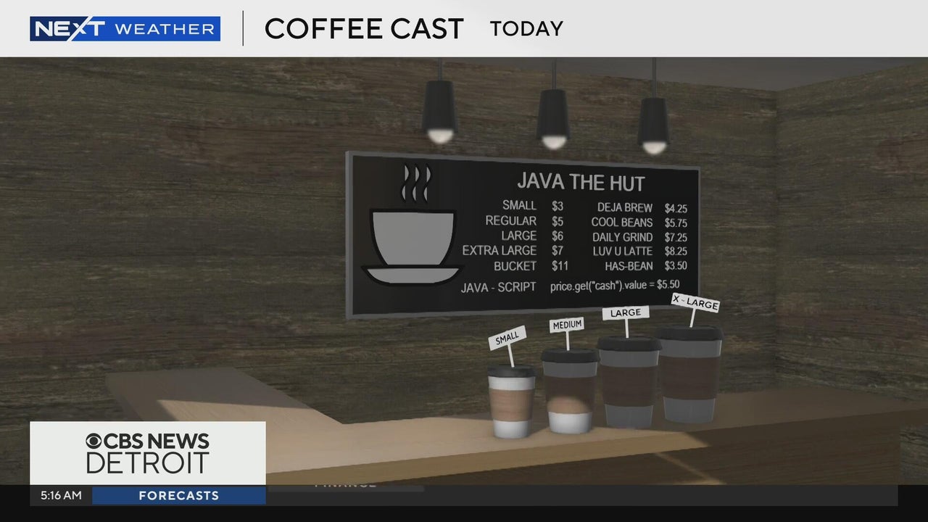This screenshot has height=522, width=928.
Task: Select the cup with the SMALL sign
Action: pos(510,401)
